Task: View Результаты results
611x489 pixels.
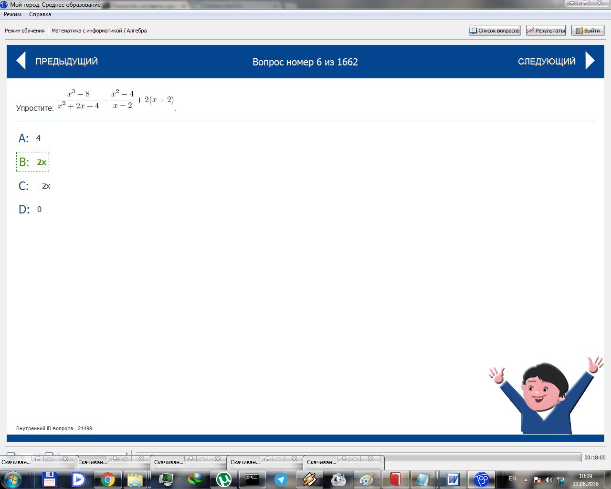Action: (546, 31)
